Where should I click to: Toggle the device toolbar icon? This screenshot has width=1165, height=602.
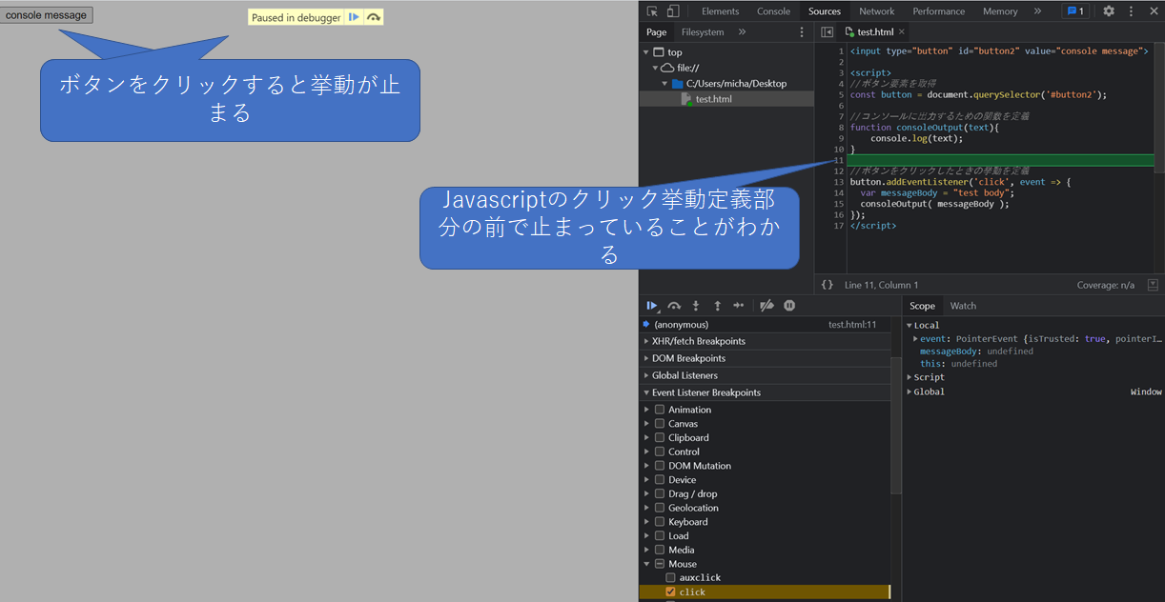pos(673,11)
